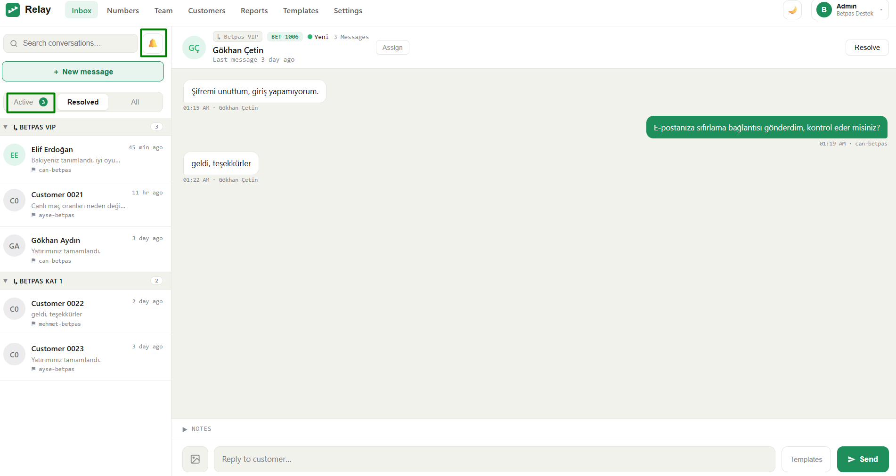Select the Resolved filter tab
896x476 pixels.
[83, 102]
